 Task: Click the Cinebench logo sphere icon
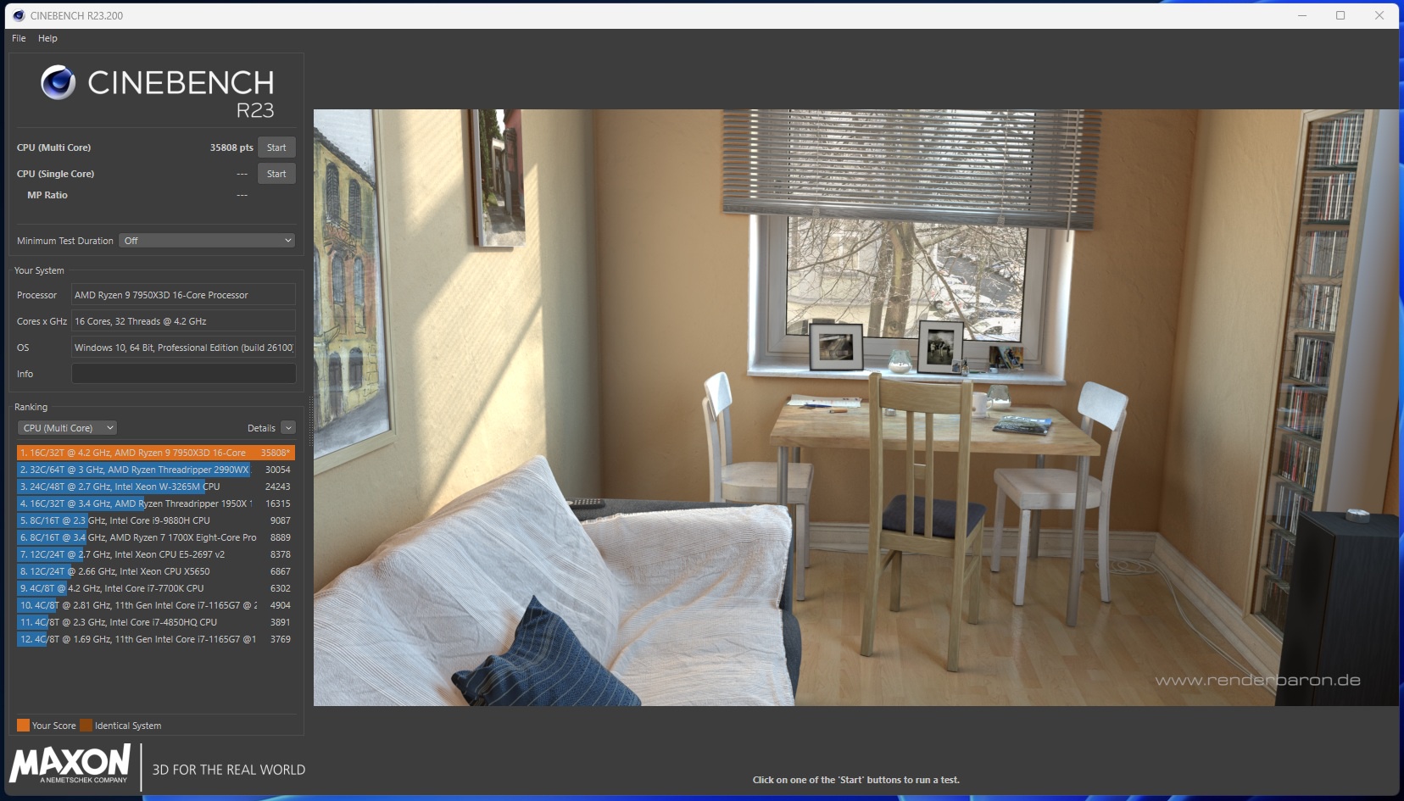click(x=58, y=83)
